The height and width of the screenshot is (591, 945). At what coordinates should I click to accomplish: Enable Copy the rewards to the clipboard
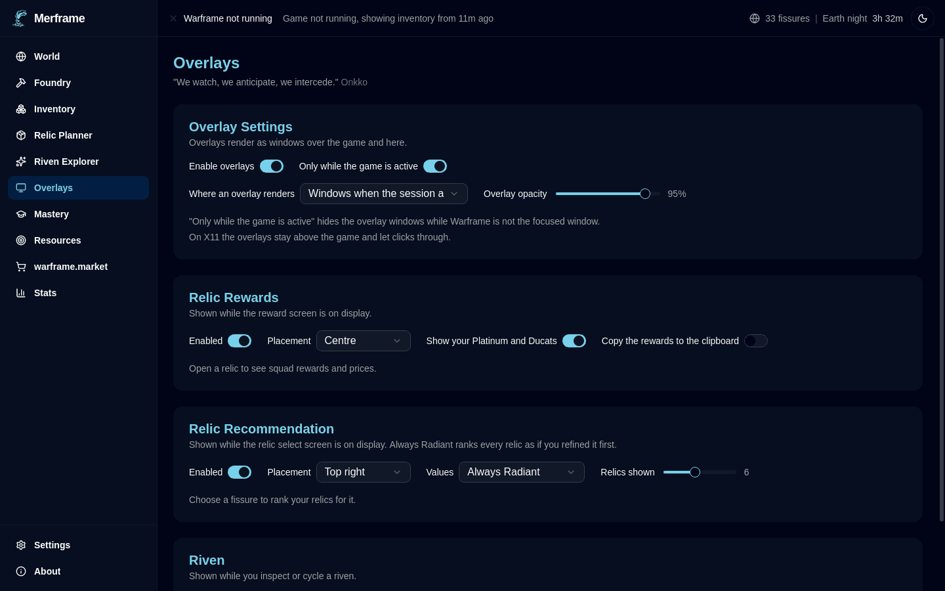756,341
